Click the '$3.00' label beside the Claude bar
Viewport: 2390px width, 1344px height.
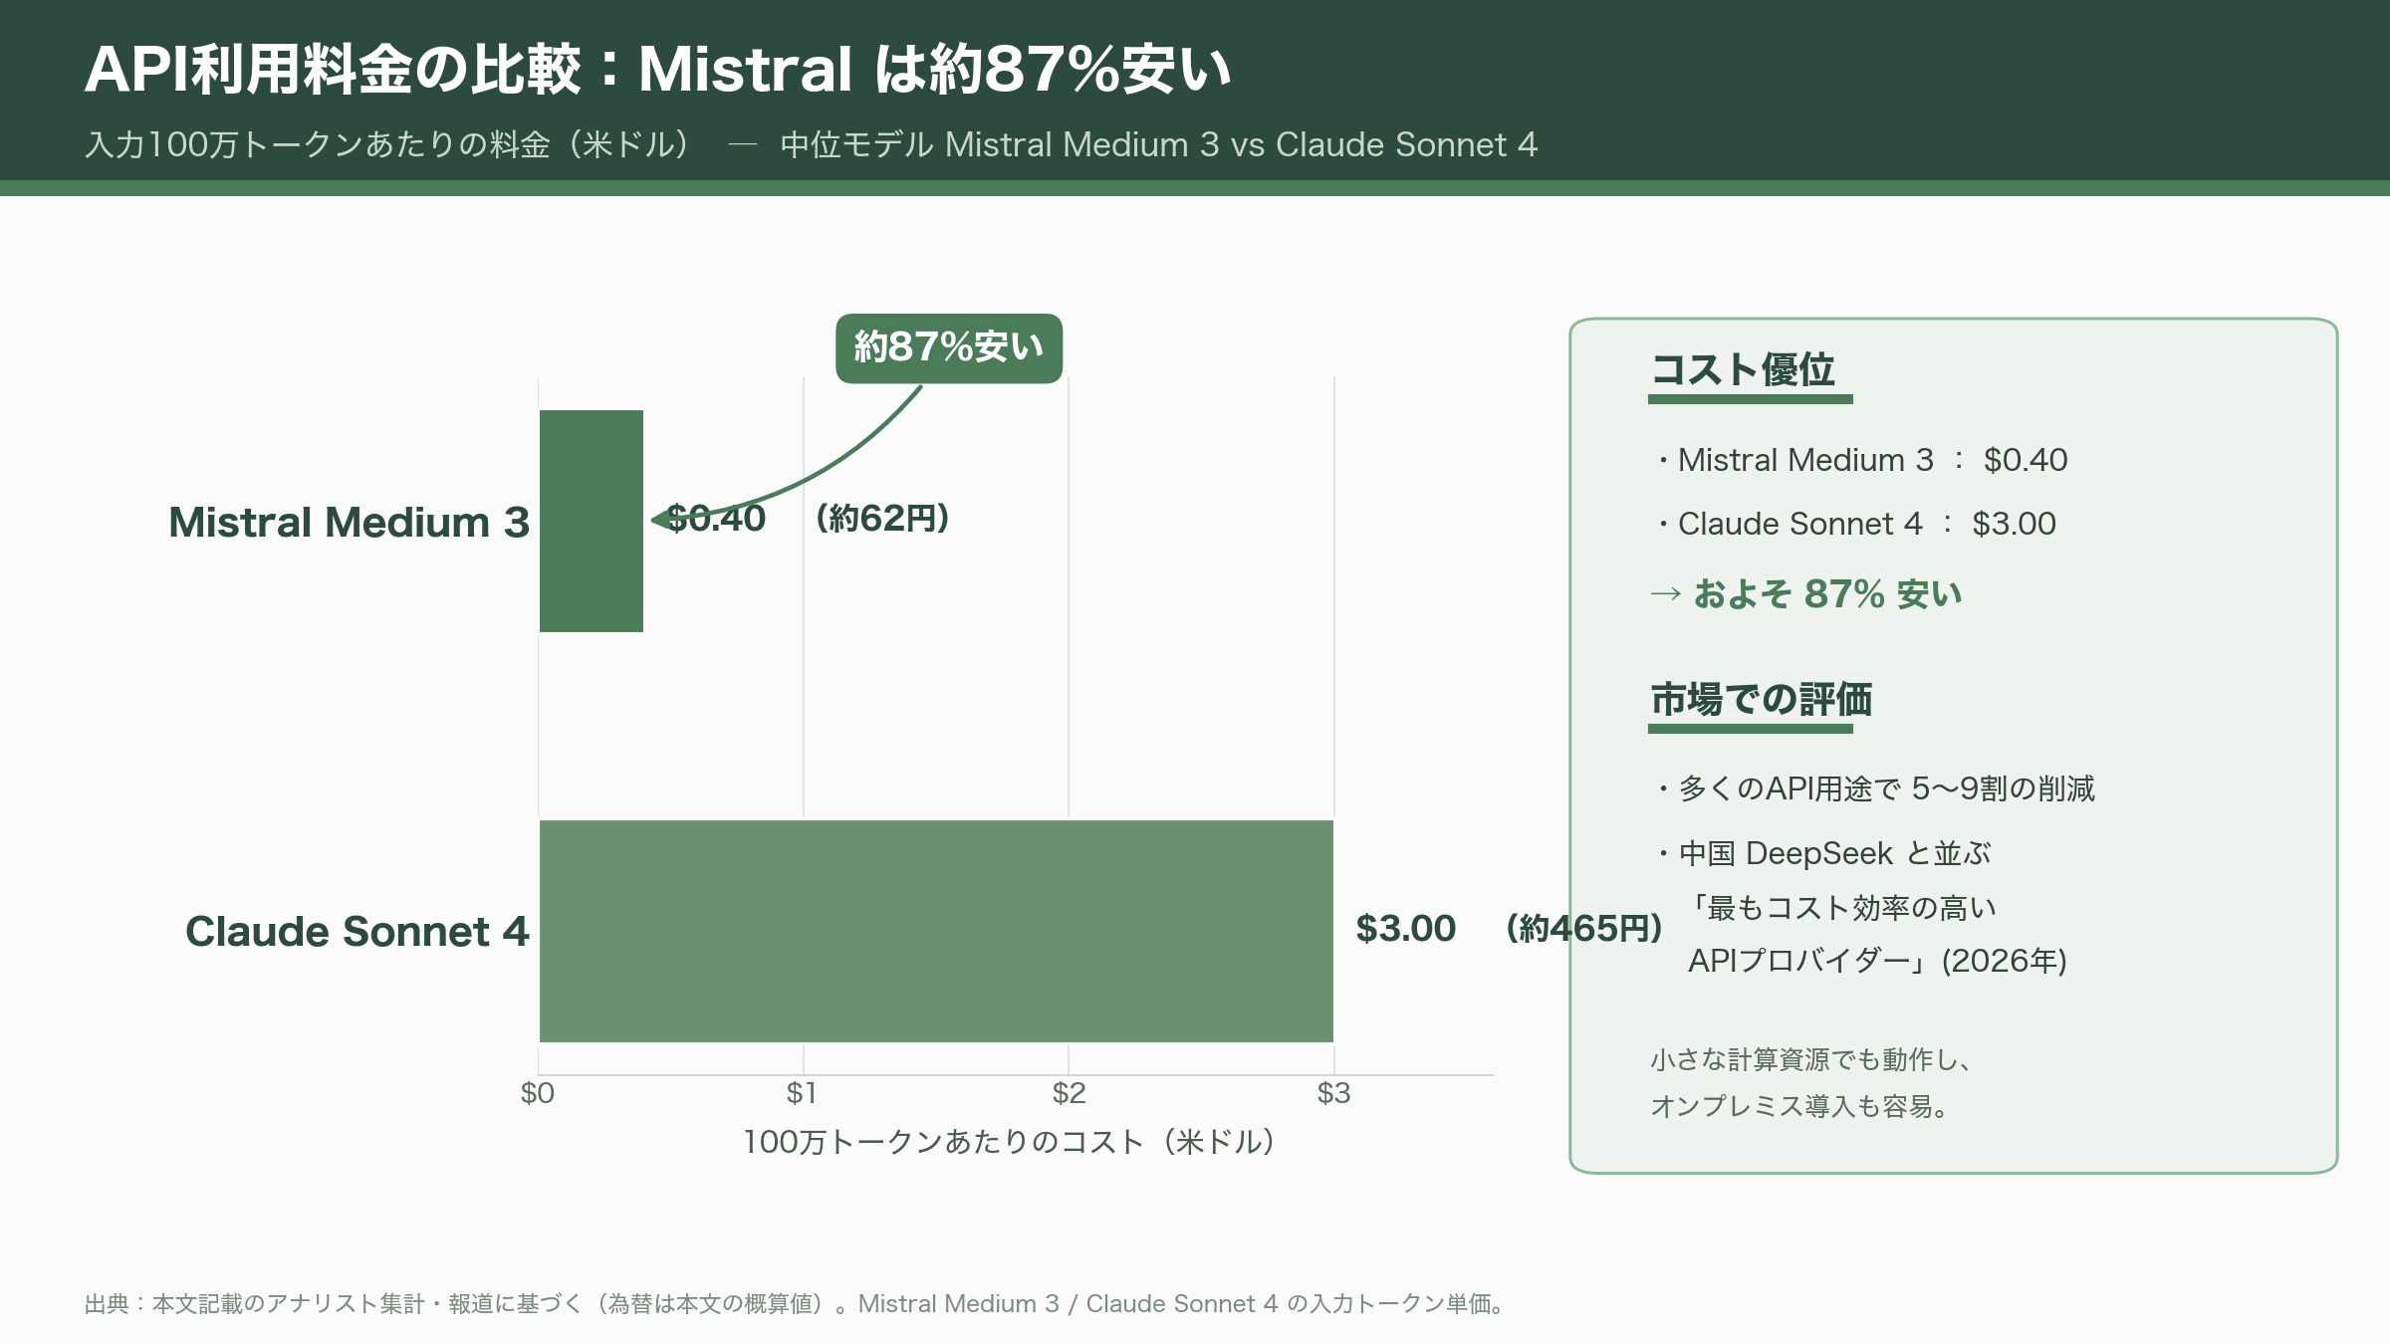[x=1405, y=929]
